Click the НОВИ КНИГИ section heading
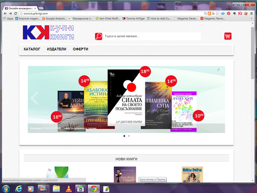This screenshot has width=257, height=193. point(126,159)
